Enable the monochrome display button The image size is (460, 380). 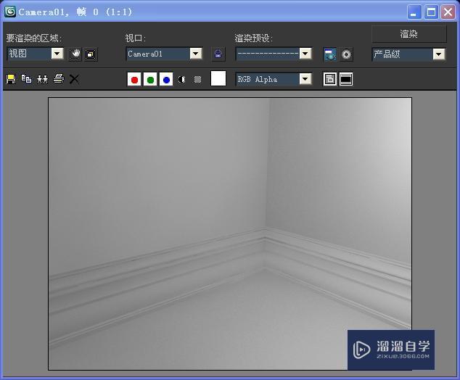point(198,80)
